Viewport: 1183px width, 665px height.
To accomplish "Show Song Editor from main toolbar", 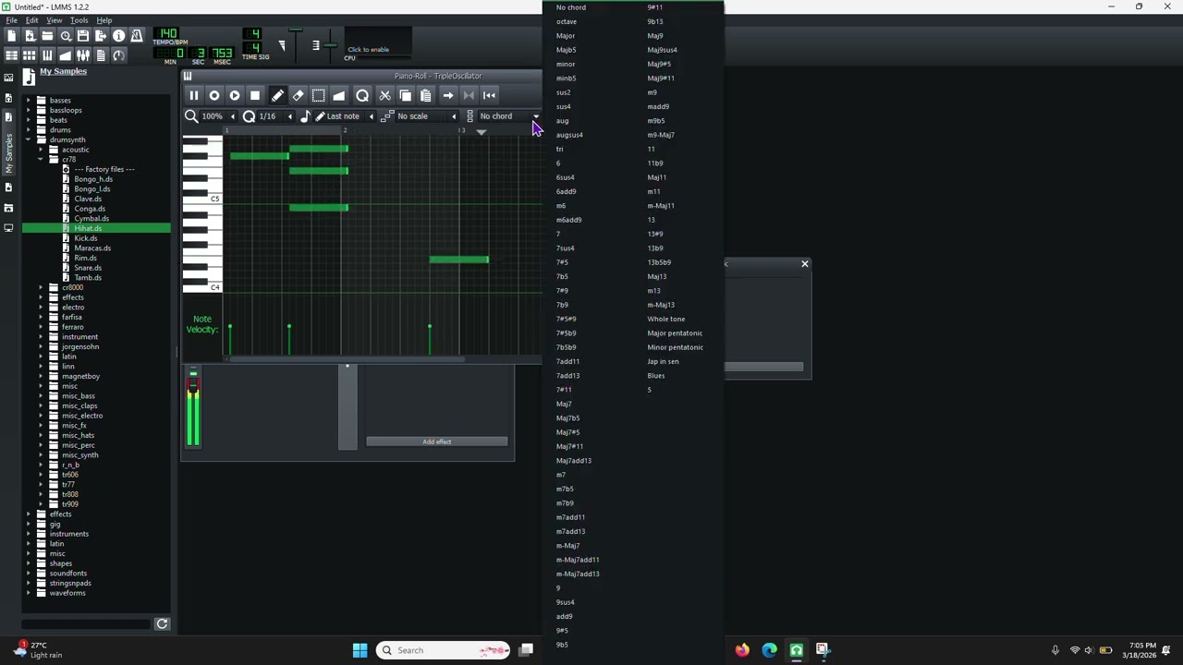I will [x=11, y=55].
